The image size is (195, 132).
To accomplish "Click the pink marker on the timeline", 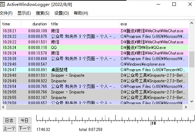I will click(105, 117).
